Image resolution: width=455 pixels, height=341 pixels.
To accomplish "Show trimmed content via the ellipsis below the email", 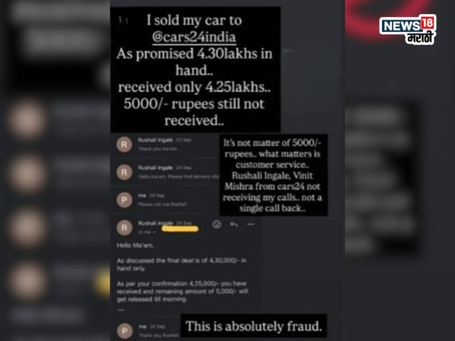I will click(x=120, y=310).
